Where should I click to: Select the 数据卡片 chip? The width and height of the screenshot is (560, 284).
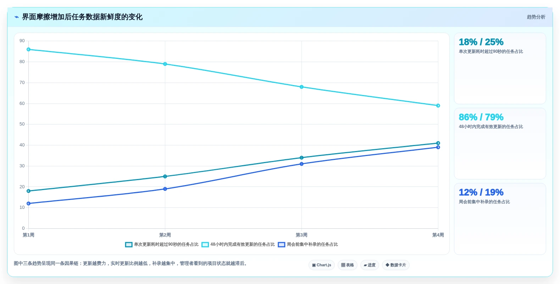396,265
